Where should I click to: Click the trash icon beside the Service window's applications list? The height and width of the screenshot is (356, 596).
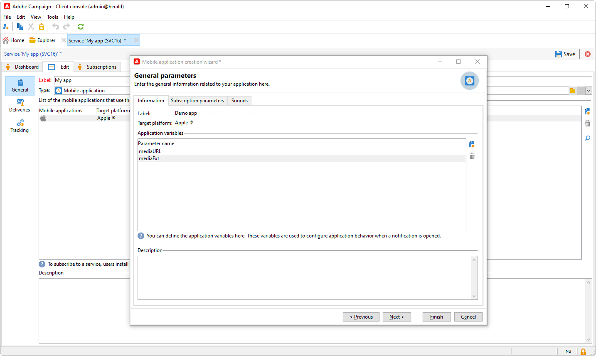click(588, 123)
